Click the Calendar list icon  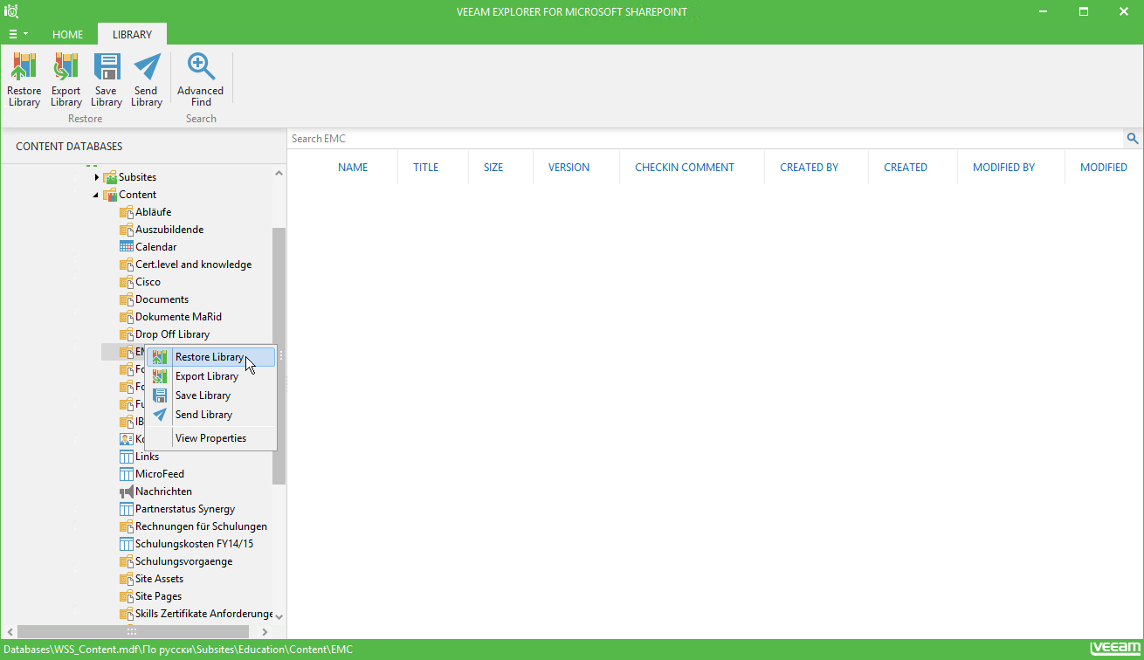point(126,247)
